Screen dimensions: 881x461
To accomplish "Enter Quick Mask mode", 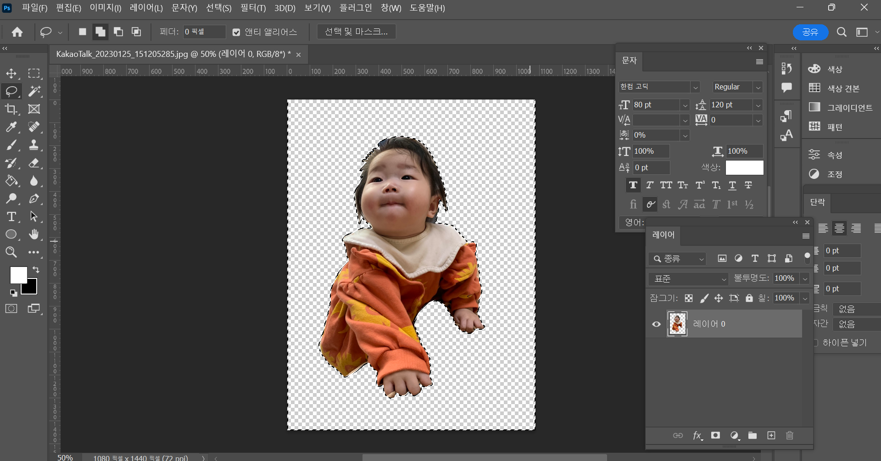I will 11,309.
